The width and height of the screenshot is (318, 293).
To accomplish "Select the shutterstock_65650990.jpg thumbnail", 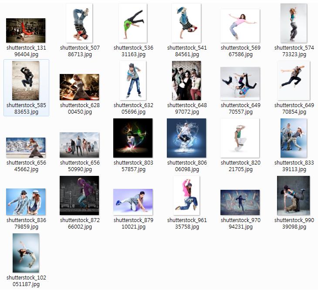I will click(x=79, y=145).
